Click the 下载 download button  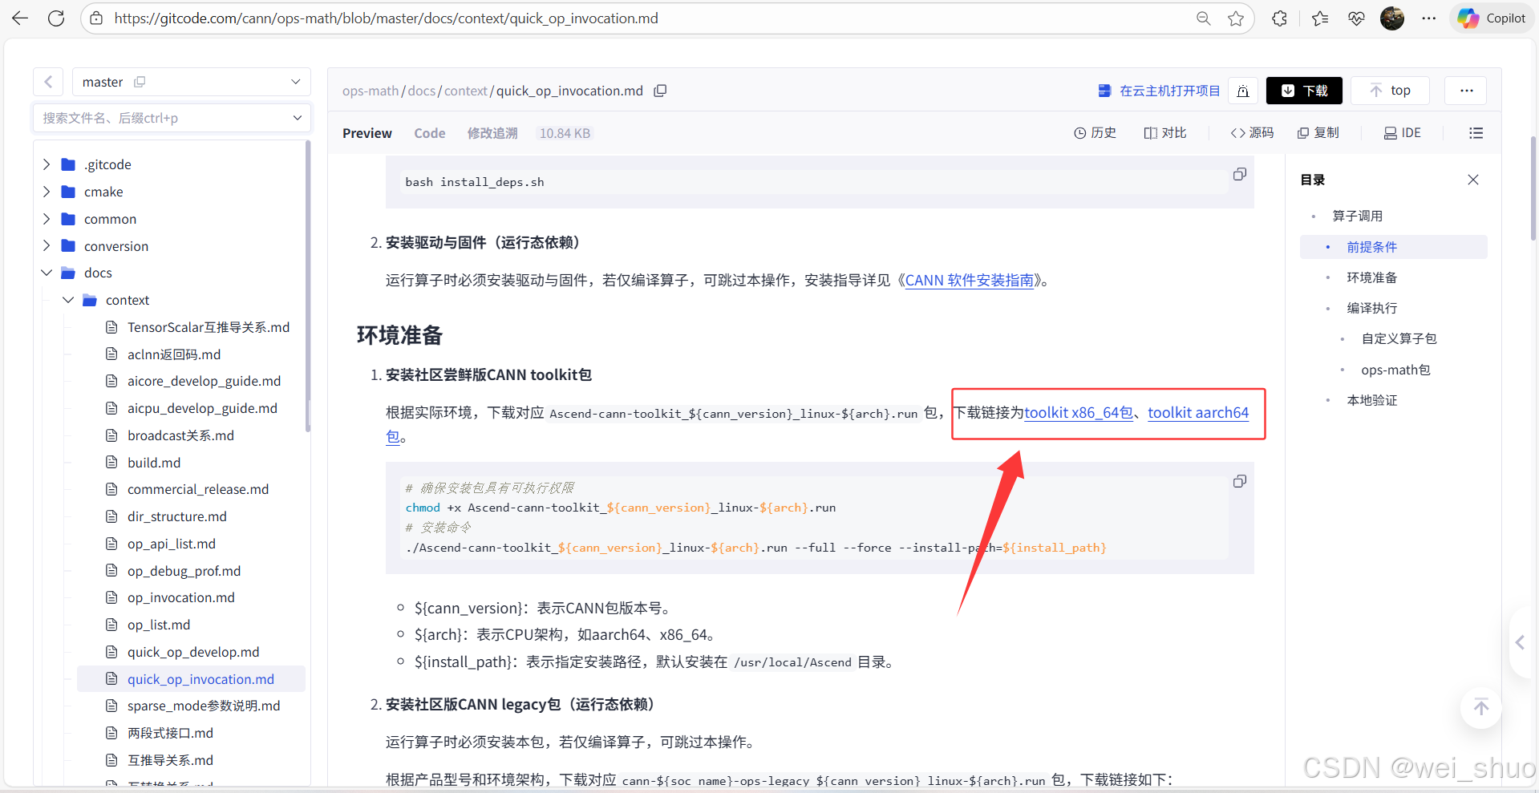(1303, 90)
